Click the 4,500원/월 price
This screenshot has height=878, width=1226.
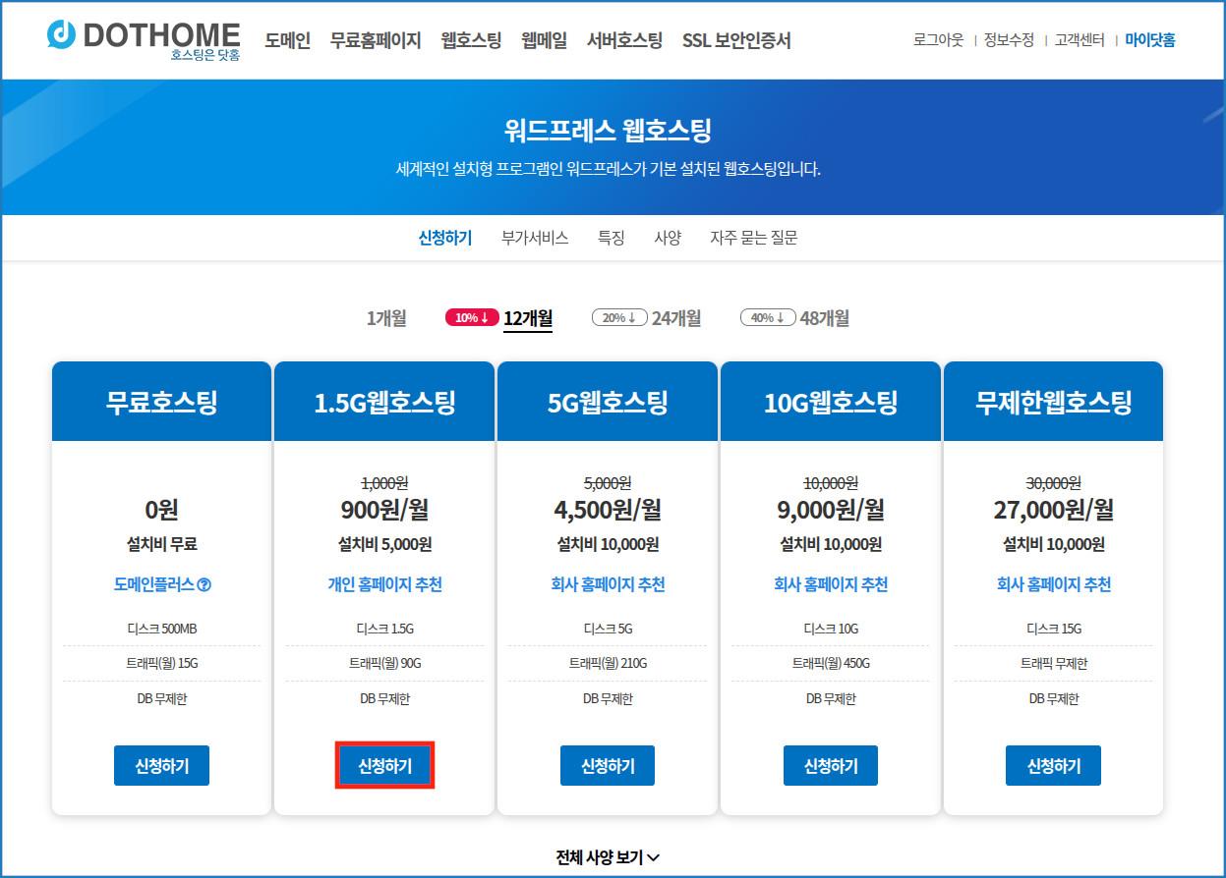608,511
